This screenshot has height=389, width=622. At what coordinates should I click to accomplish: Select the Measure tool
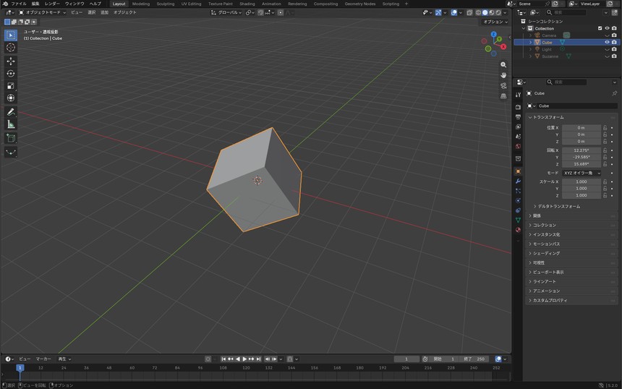pos(11,124)
